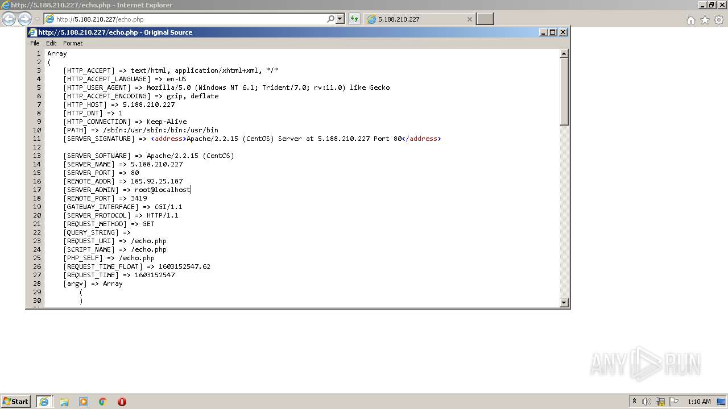Open the Format menu in Original Source

tap(73, 43)
